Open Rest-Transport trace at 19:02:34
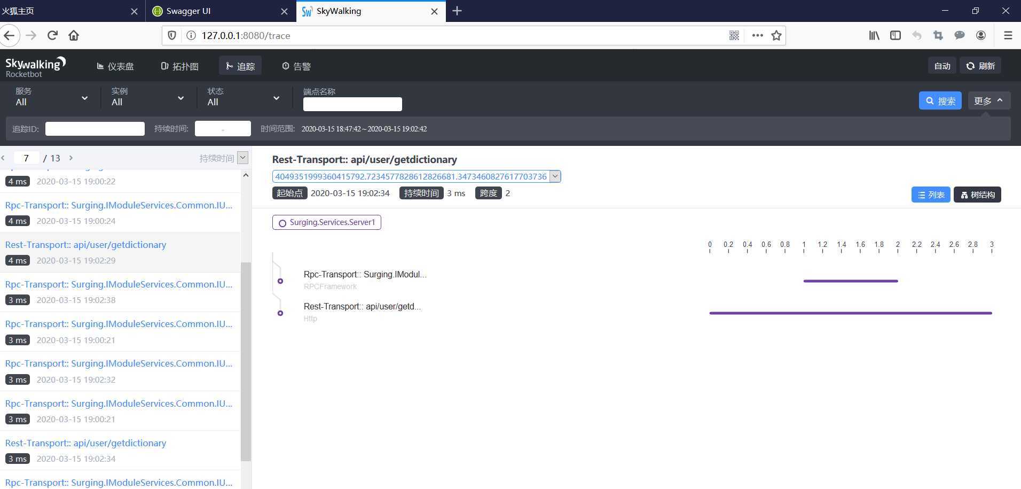The image size is (1021, 489). [x=120, y=451]
